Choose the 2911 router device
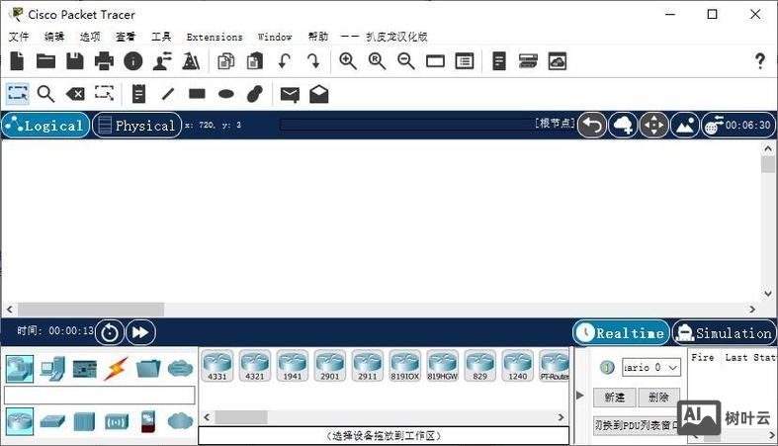 tap(367, 366)
